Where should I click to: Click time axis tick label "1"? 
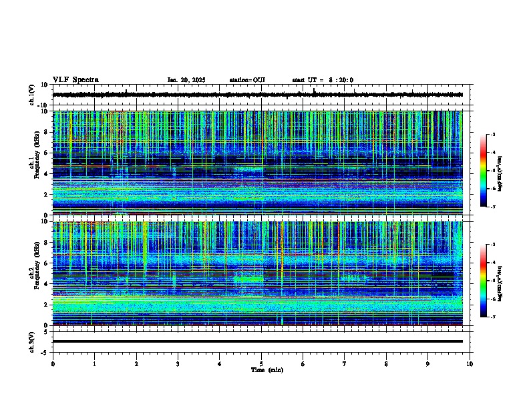(x=94, y=364)
